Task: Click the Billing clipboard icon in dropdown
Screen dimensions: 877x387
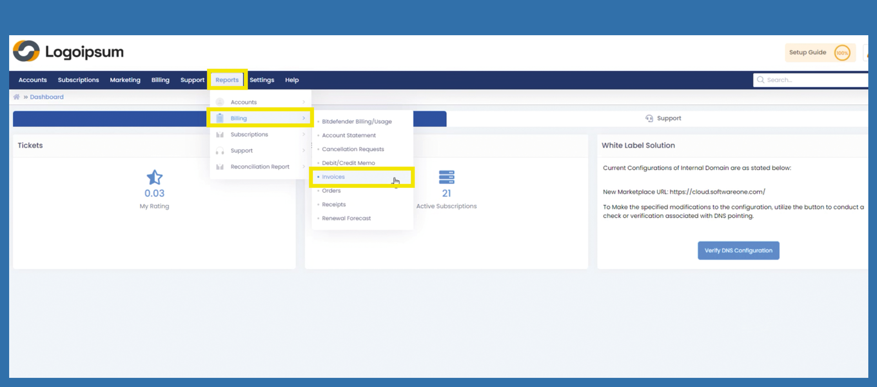Action: [x=220, y=118]
